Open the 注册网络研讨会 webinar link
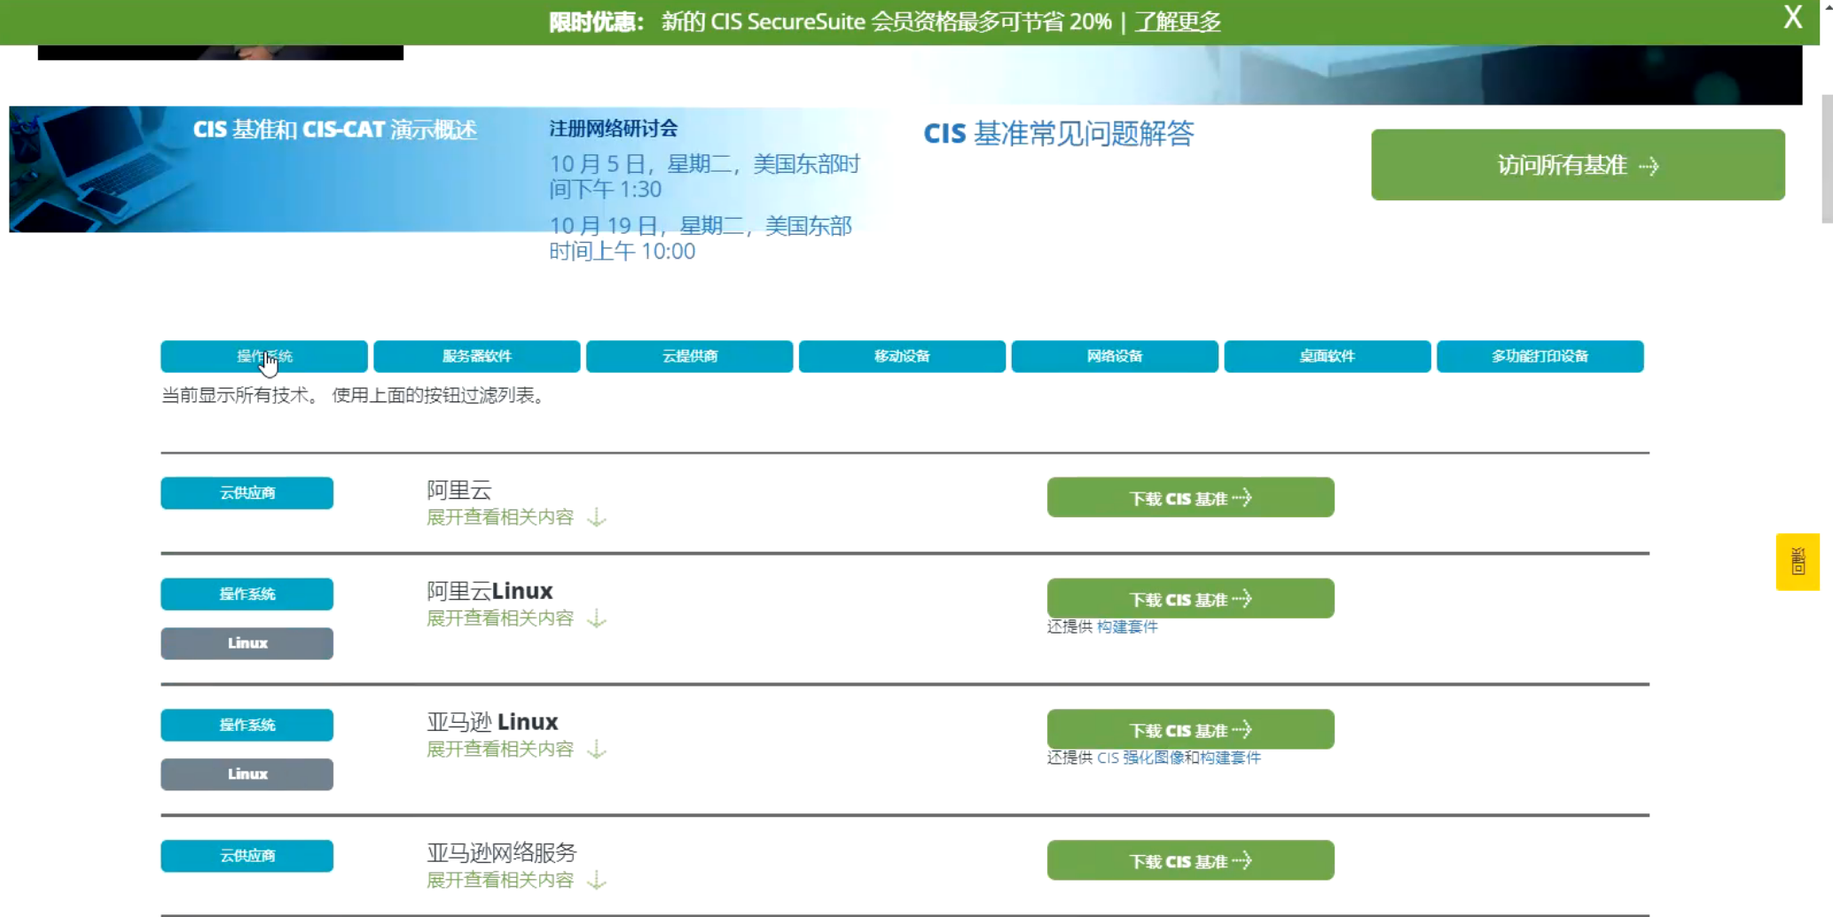 (614, 128)
